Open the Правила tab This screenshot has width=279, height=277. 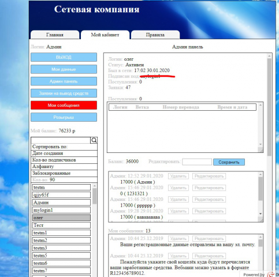click(155, 35)
